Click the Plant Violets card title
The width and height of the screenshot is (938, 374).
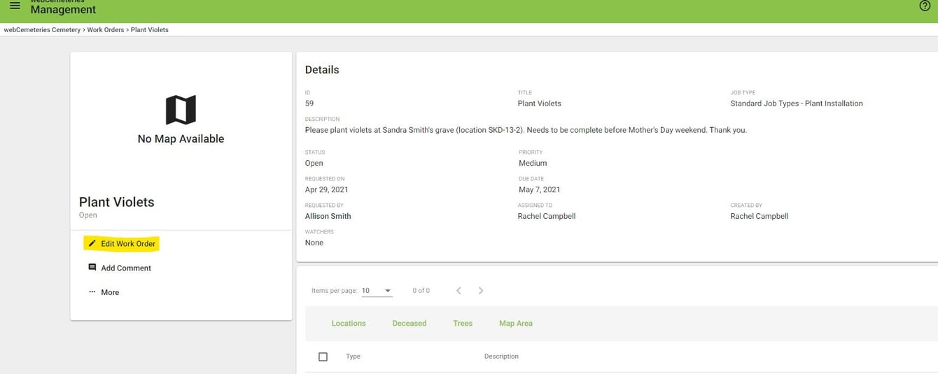(x=117, y=202)
